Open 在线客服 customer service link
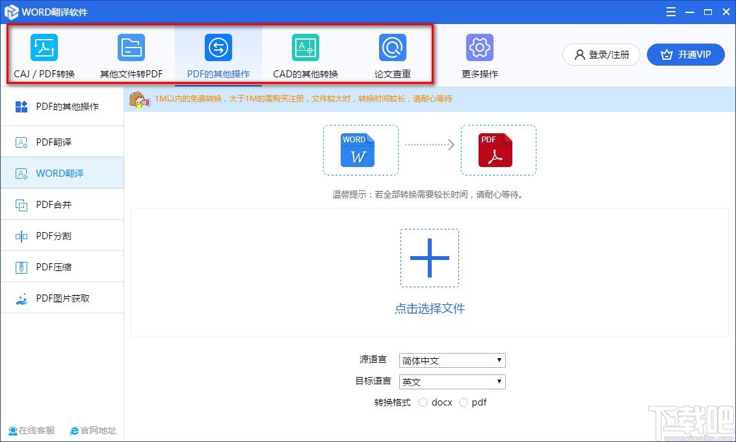 31,430
